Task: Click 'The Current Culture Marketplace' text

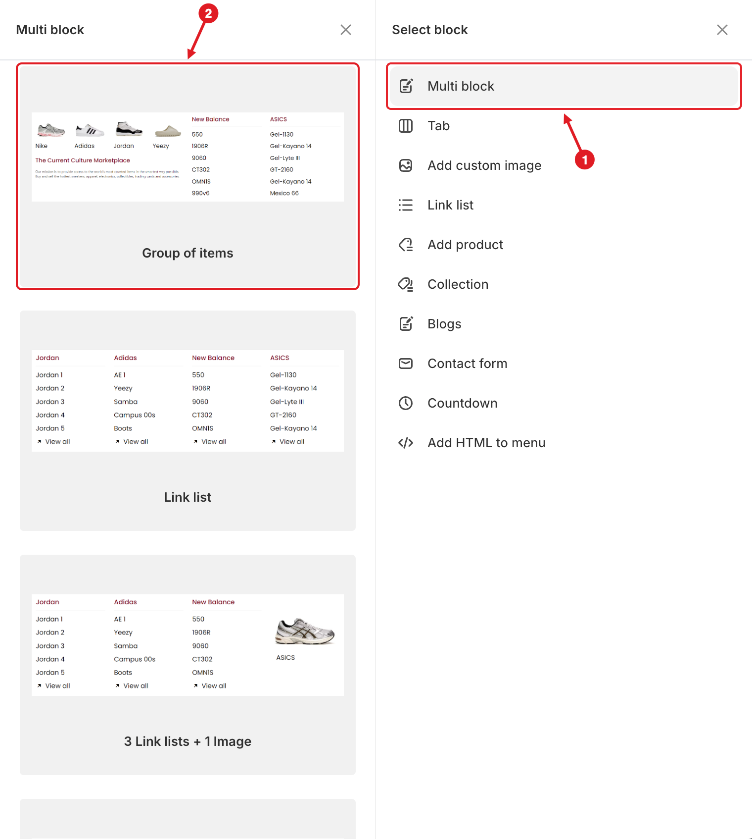Action: (x=83, y=160)
